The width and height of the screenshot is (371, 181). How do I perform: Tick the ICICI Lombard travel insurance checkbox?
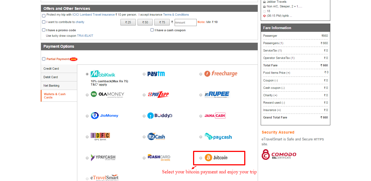44,16
